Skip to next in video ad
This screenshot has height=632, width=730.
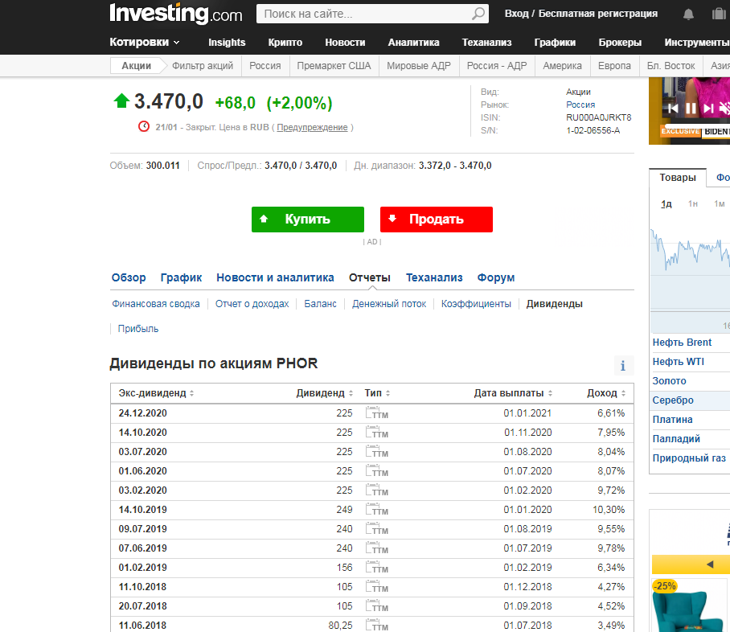click(708, 109)
